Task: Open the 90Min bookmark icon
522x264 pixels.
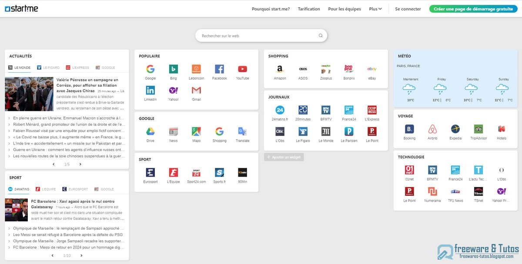Action: 242,172
